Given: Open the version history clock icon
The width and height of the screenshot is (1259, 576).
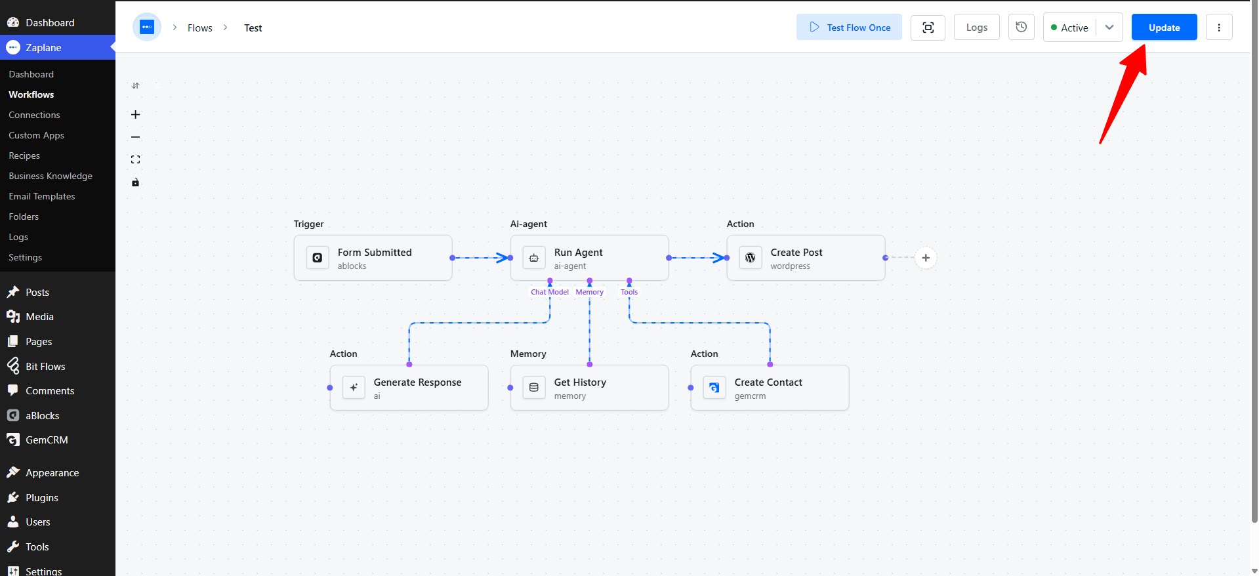Looking at the screenshot, I should click(x=1022, y=28).
